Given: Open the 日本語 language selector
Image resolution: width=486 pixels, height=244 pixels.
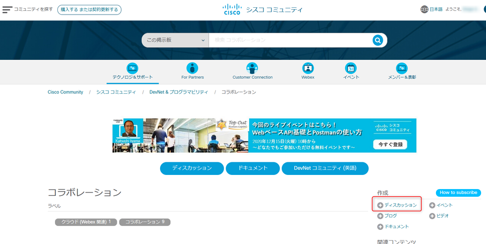Looking at the screenshot, I should pyautogui.click(x=436, y=9).
